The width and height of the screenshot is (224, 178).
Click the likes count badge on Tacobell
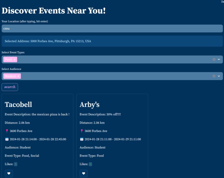coord(16,164)
